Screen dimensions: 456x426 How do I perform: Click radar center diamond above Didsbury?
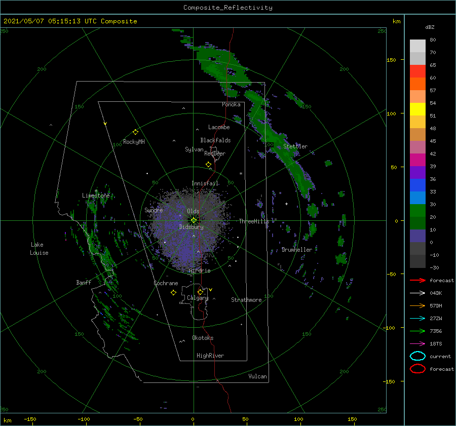(x=194, y=220)
